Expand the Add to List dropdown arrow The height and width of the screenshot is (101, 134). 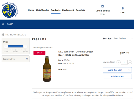pyautogui.click(x=129, y=70)
